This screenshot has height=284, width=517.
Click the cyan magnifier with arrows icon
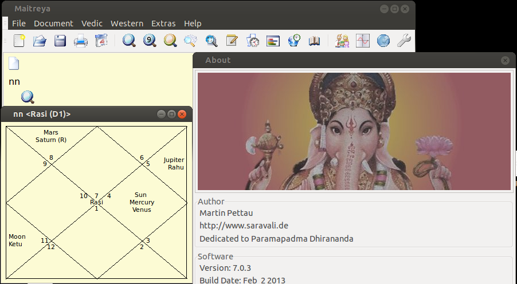[211, 41]
